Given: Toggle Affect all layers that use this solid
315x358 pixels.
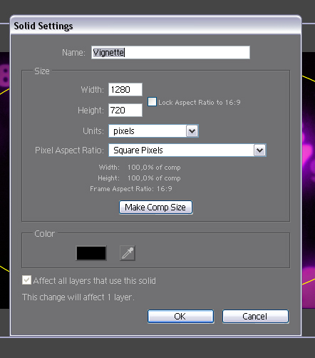Looking at the screenshot, I should [26, 280].
